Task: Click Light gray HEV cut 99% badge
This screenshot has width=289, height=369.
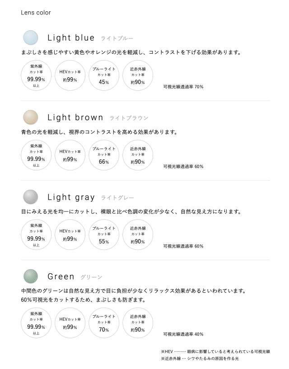Action: 70,235
